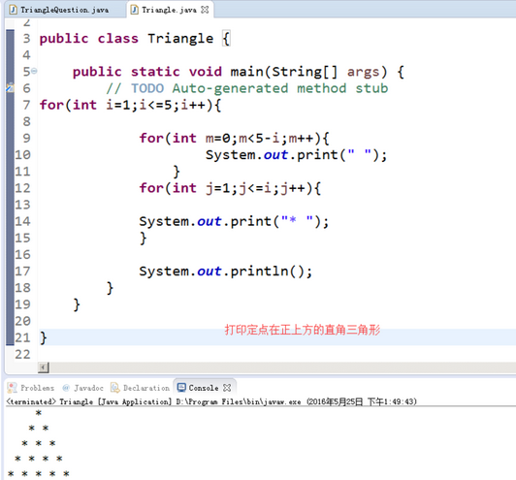Image resolution: width=516 pixels, height=480 pixels.
Task: Click the class name Triangle on line 3
Action: tap(180, 39)
